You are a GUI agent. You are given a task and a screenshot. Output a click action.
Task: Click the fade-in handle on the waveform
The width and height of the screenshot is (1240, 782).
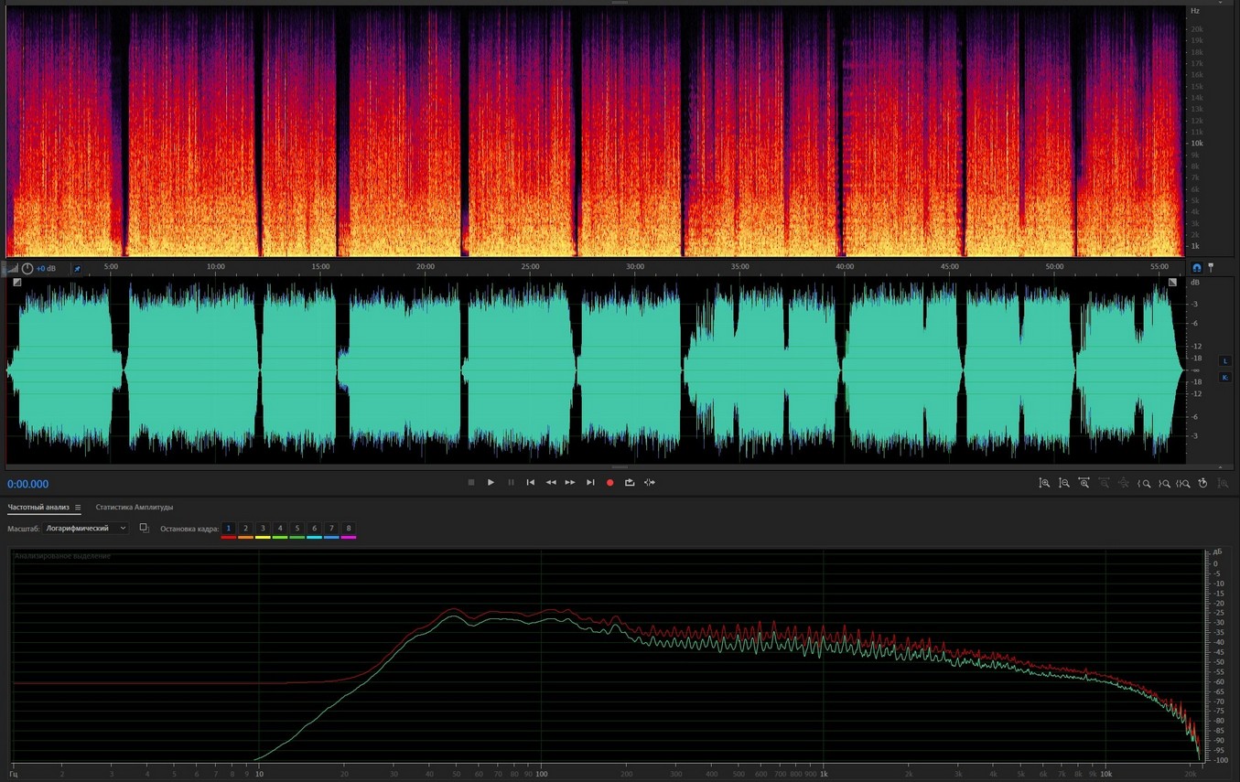(17, 283)
